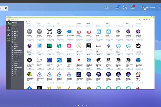Open background tasks icon with blue badge

pos(118,8)
